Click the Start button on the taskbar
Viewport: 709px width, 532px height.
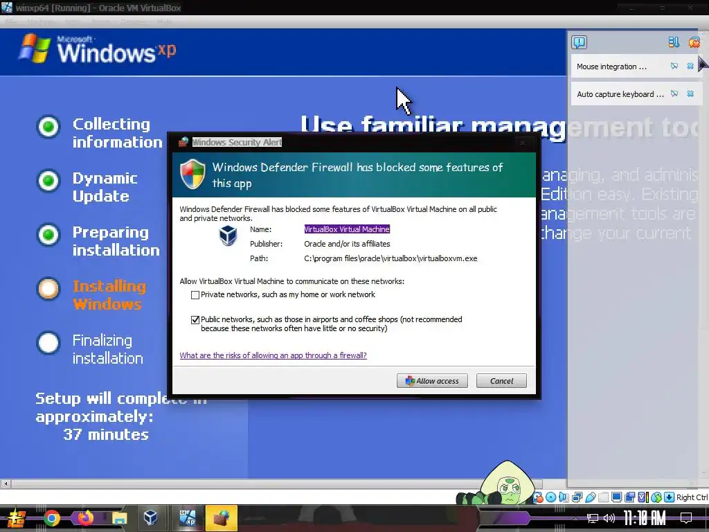coord(17,518)
